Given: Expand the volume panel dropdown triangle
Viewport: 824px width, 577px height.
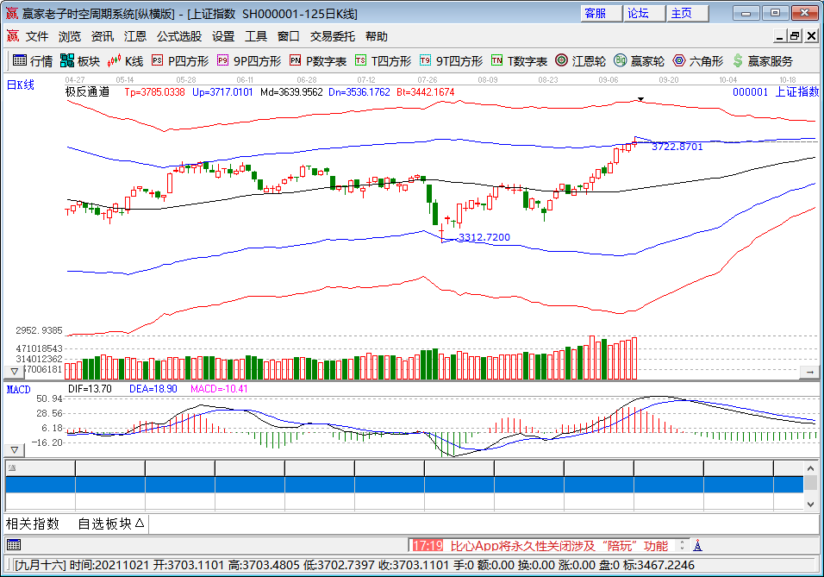Looking at the screenshot, I should click(15, 372).
